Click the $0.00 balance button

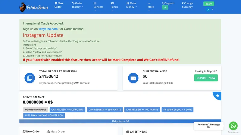point(208,4)
